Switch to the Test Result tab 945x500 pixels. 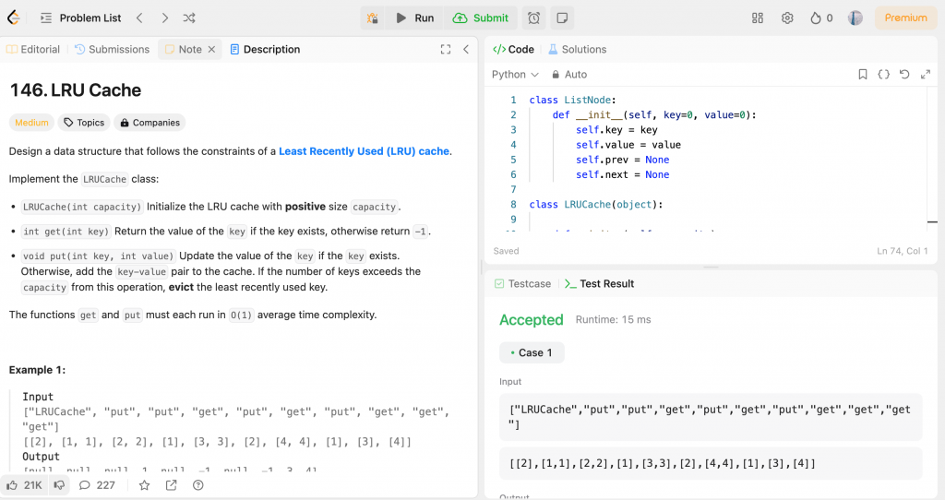(x=600, y=284)
